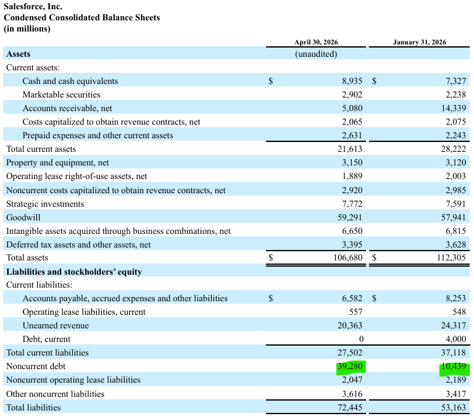Click "Noncurrent costs capitalized to obtain revenue contracts" label

tap(116, 191)
